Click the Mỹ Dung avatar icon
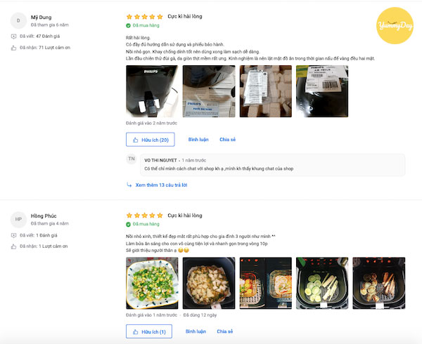This screenshot has width=422, height=344. (x=18, y=20)
